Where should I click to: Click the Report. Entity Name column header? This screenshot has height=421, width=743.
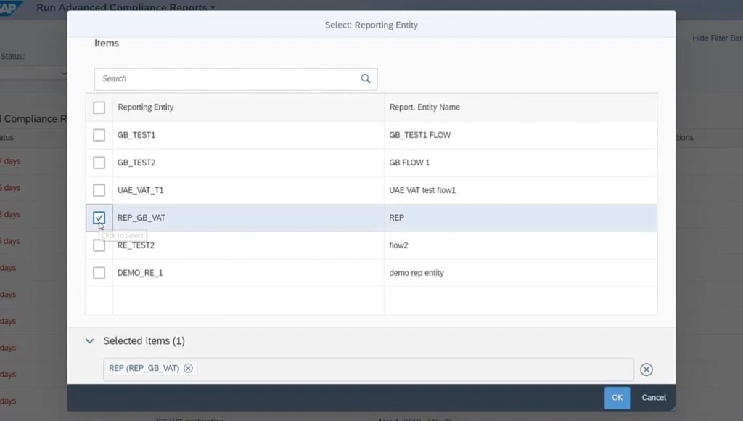(424, 107)
